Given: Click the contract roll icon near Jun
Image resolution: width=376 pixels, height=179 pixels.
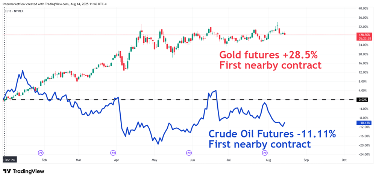Looking at the screenshot, I should click(189, 152).
